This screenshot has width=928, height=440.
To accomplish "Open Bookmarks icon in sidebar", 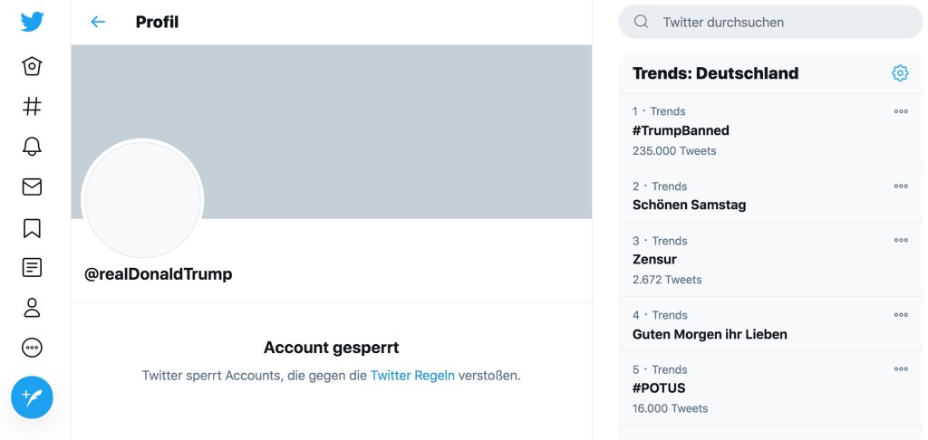I will 32,227.
